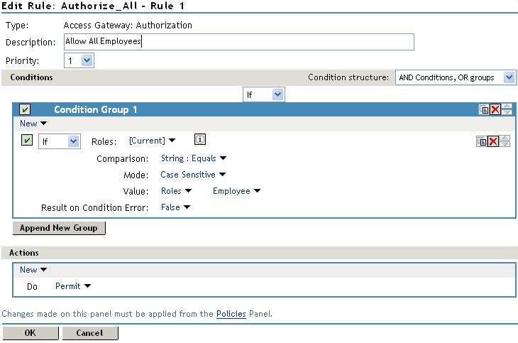Viewport: 518px width, 343px height.
Task: Copy the Roles condition row
Action: tap(482, 141)
